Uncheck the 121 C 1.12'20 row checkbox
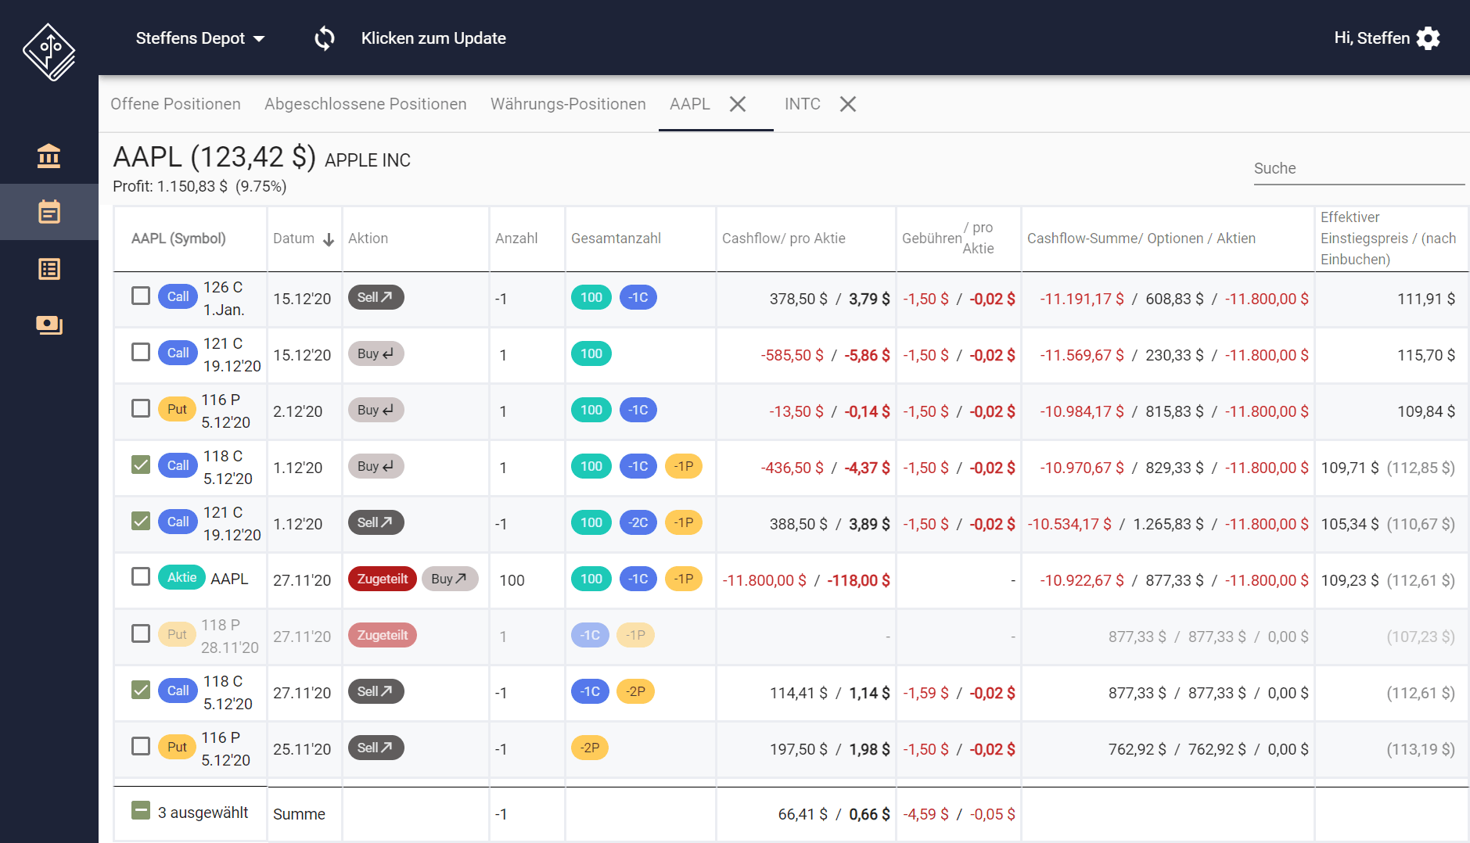Viewport: 1470px width, 843px height. [x=141, y=521]
